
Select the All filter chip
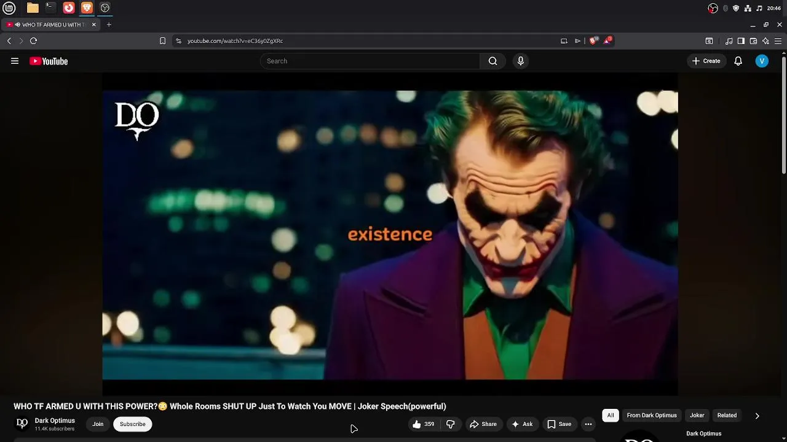[611, 416]
